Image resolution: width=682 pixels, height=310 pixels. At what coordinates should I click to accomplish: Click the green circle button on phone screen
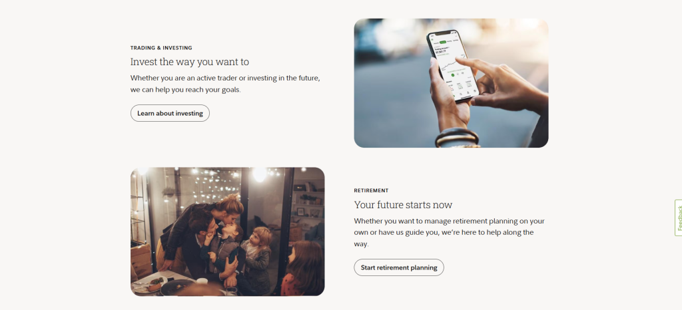[453, 75]
